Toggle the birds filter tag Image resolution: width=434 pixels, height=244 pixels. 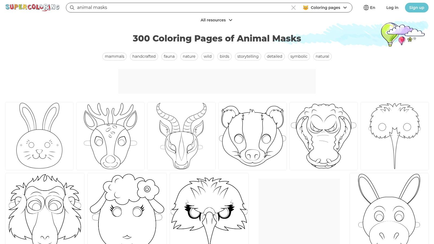[x=224, y=56]
